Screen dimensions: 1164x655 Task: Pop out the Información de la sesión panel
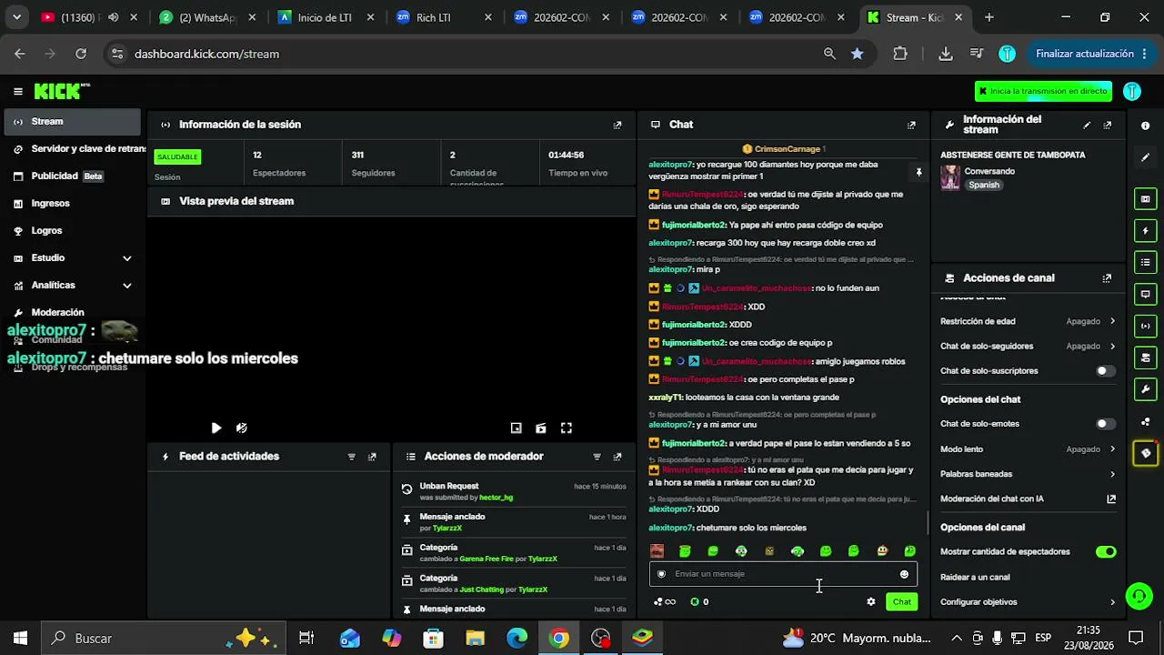pyautogui.click(x=617, y=125)
